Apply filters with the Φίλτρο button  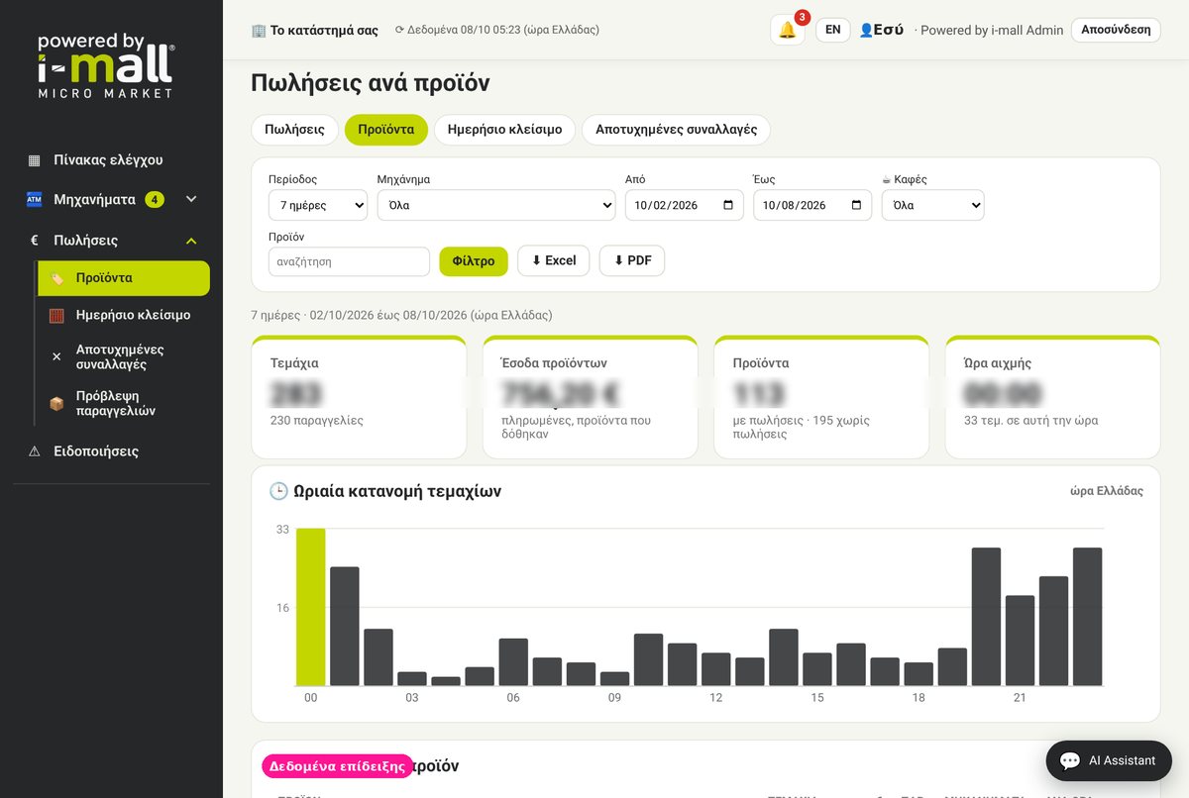pos(474,261)
